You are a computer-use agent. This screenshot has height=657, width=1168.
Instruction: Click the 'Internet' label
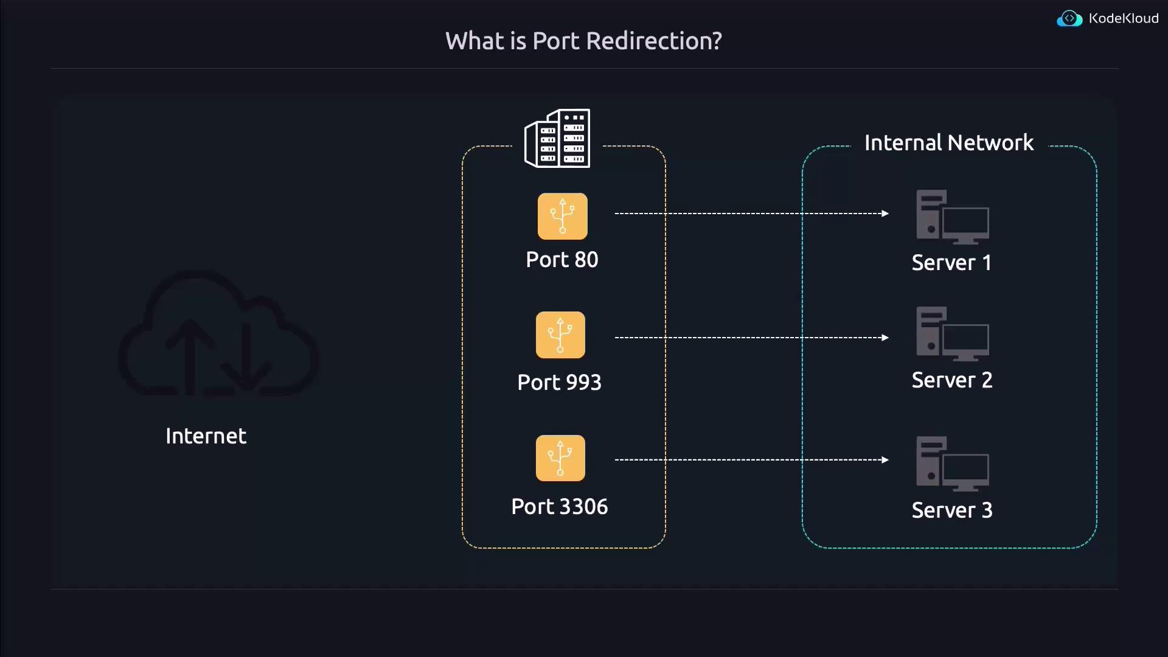click(x=206, y=436)
